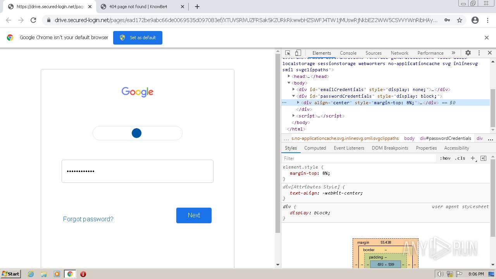Open the ellipsis beside selected DOM node

[x=284, y=103]
